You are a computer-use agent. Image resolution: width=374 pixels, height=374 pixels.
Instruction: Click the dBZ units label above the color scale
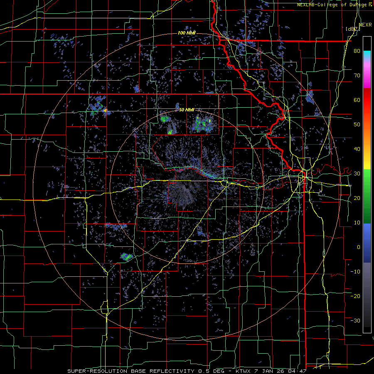353,29
